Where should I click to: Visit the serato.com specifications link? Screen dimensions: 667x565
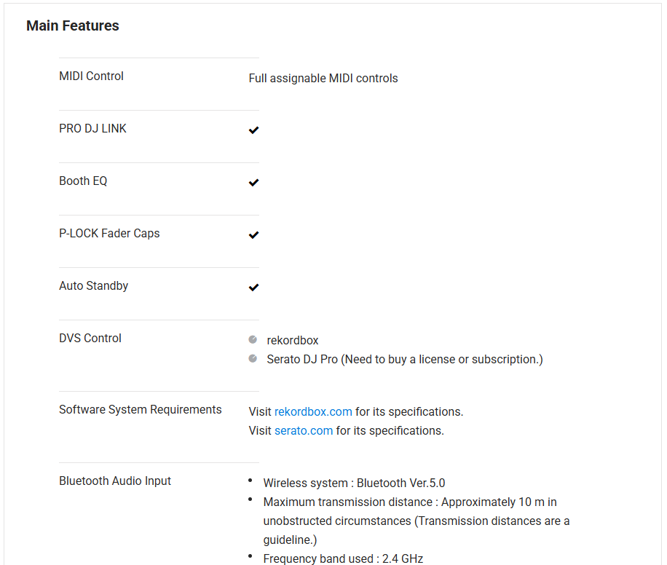304,430
